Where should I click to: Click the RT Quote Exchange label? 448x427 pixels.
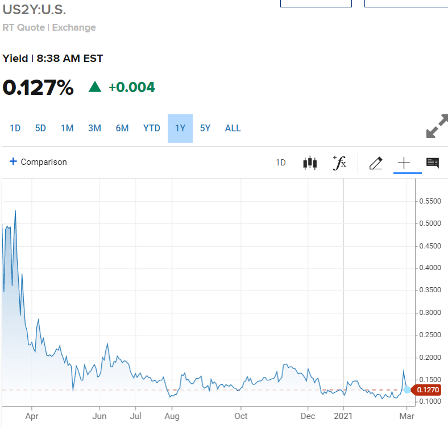pos(49,27)
